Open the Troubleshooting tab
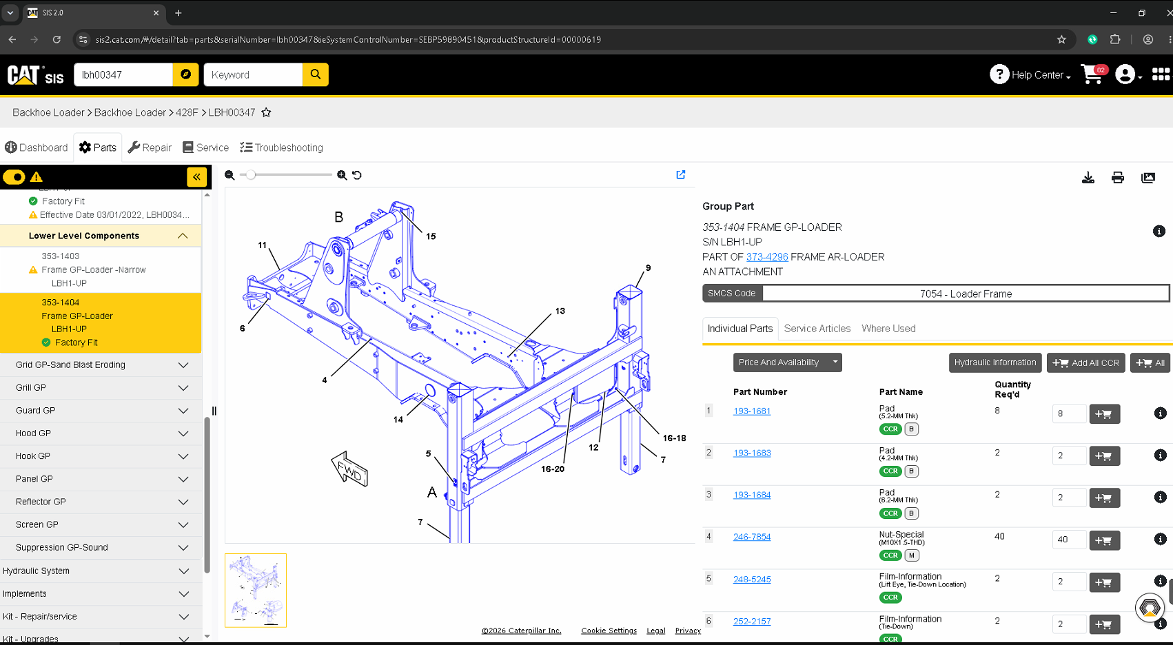Viewport: 1173px width, 645px height. [281, 147]
